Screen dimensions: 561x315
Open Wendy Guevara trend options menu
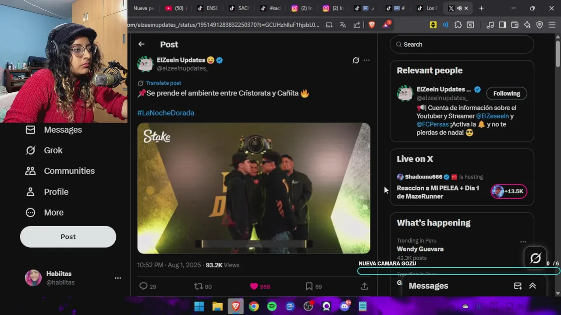click(523, 241)
